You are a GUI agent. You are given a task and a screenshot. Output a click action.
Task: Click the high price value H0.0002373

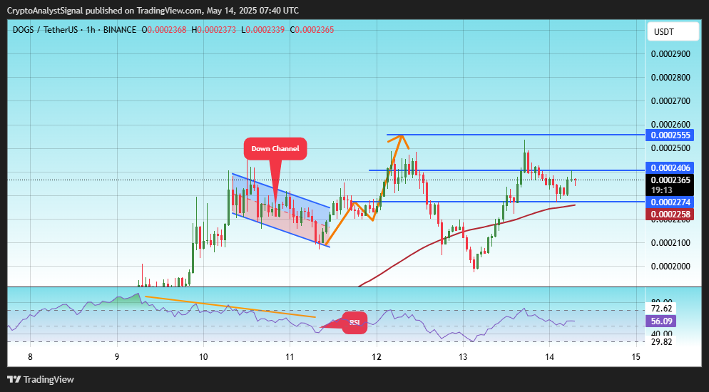pyautogui.click(x=214, y=30)
